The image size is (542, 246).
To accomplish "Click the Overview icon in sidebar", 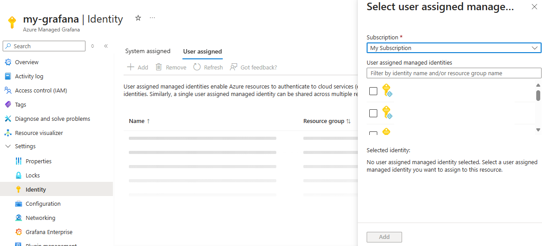I will pyautogui.click(x=8, y=62).
